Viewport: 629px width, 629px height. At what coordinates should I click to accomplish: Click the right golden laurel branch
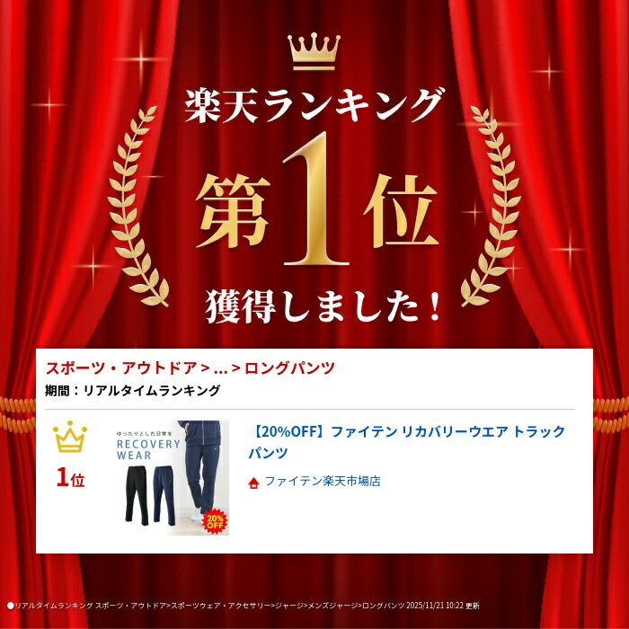491,207
